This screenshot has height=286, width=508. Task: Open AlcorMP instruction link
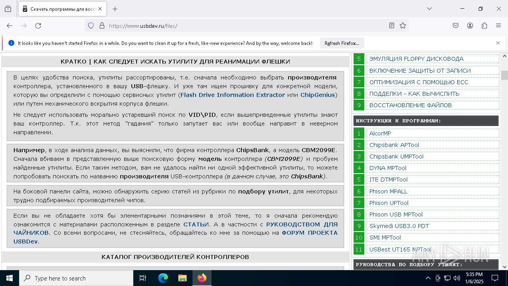click(380, 133)
